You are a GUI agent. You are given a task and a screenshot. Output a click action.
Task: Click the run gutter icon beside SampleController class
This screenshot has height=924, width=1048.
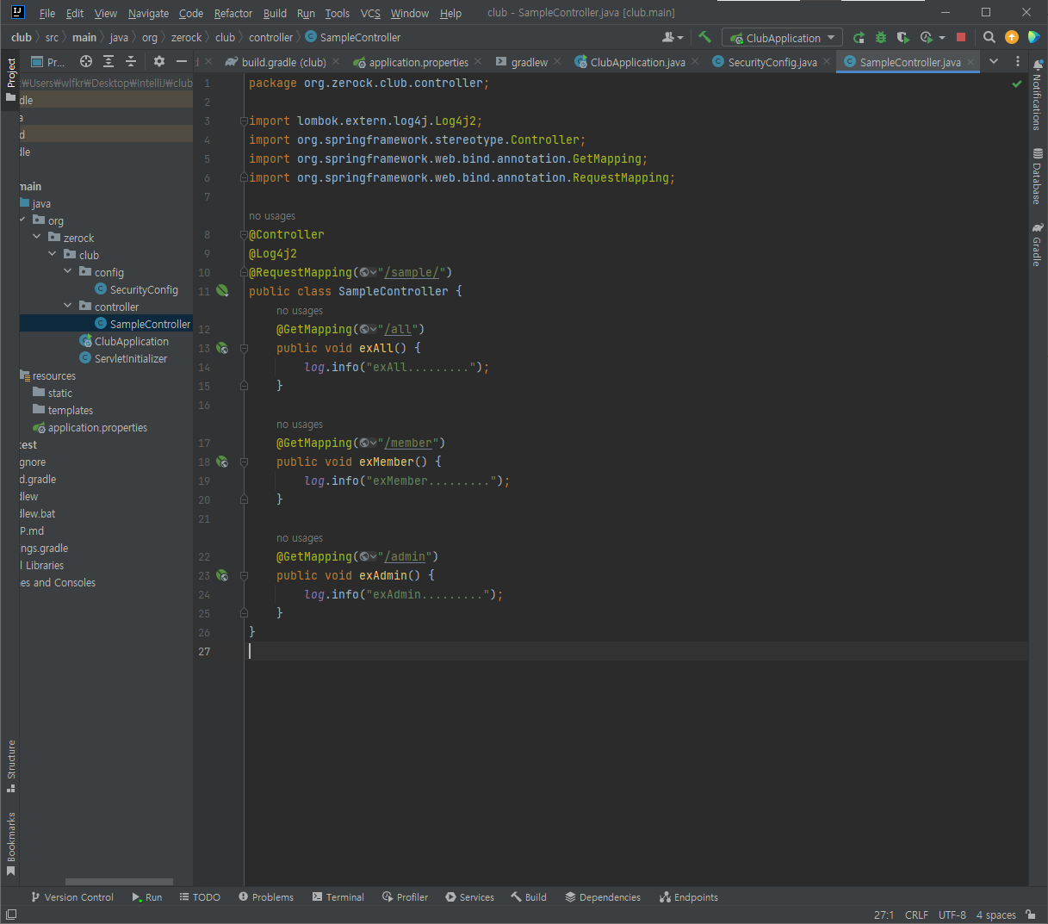coord(222,291)
